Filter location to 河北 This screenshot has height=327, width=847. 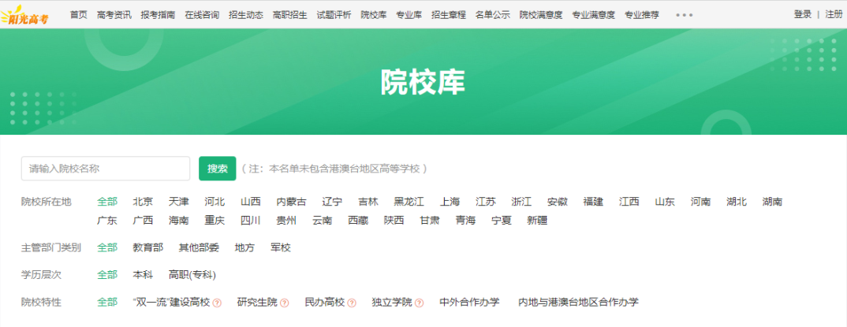click(x=215, y=202)
